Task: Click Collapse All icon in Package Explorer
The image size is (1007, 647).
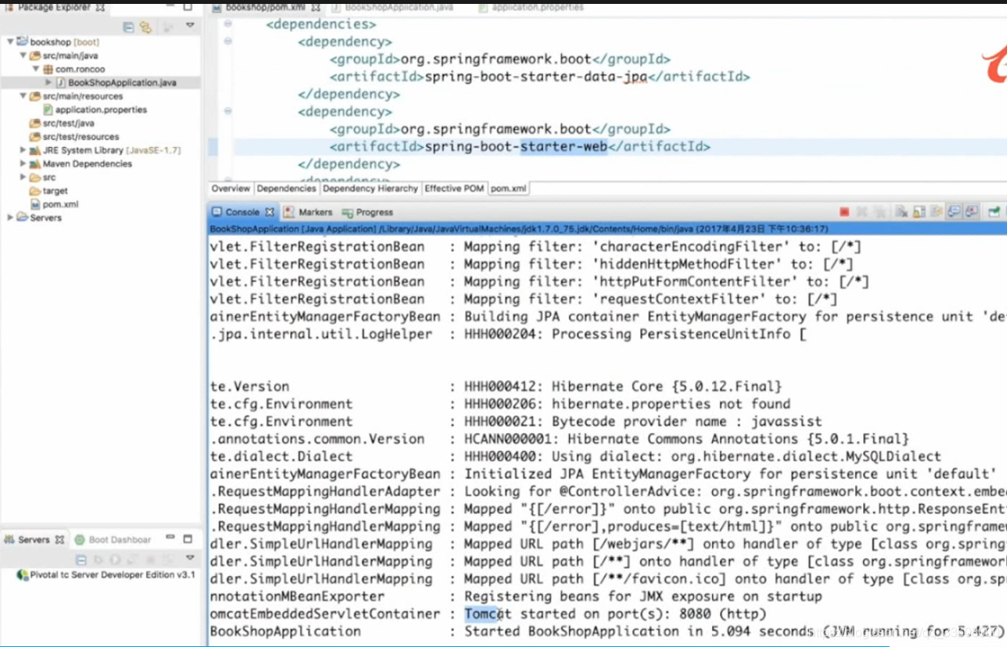Action: [129, 27]
